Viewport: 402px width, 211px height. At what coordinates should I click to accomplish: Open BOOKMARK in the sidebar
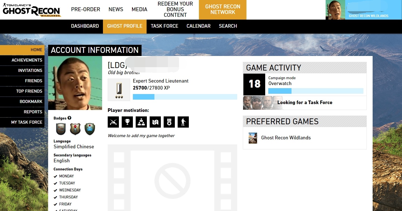[x=22, y=102]
